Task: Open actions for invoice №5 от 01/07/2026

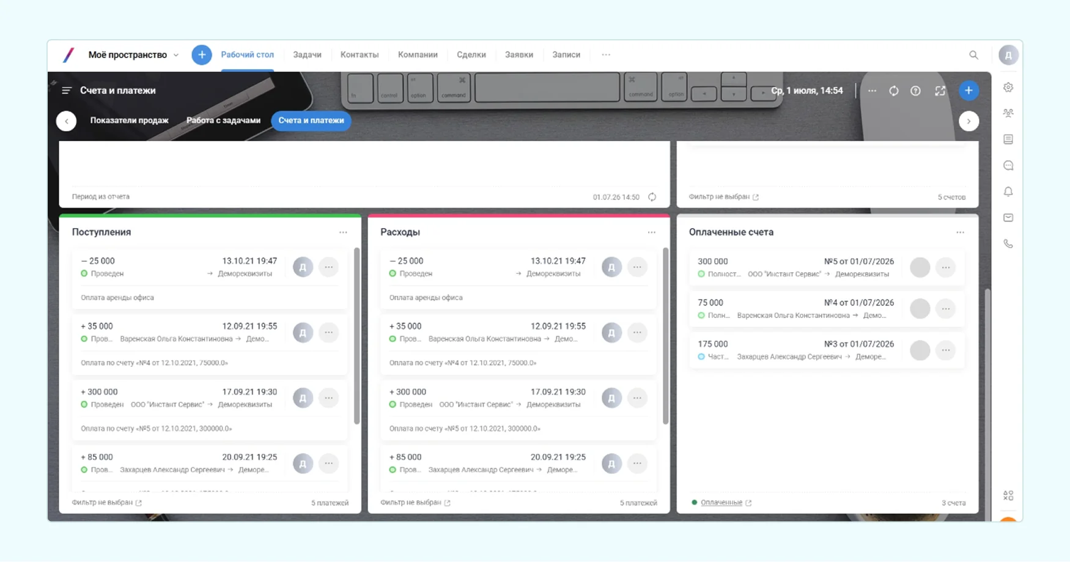Action: [x=946, y=267]
